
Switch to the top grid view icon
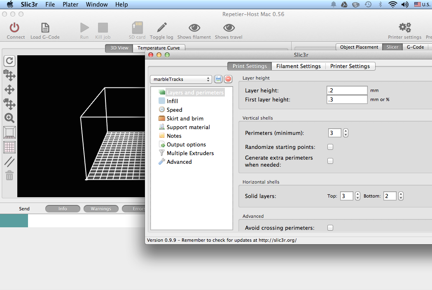(9, 147)
